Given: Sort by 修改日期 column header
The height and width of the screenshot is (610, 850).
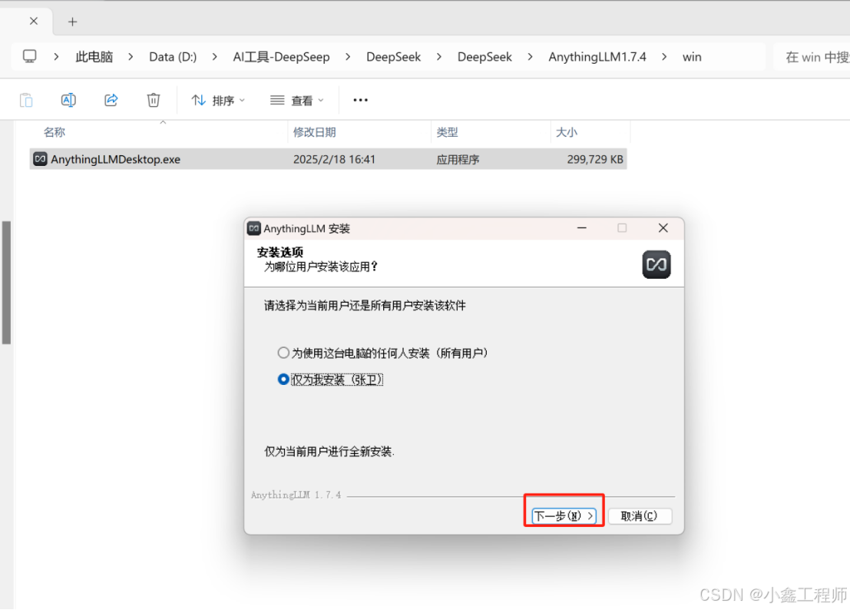Looking at the screenshot, I should point(314,132).
